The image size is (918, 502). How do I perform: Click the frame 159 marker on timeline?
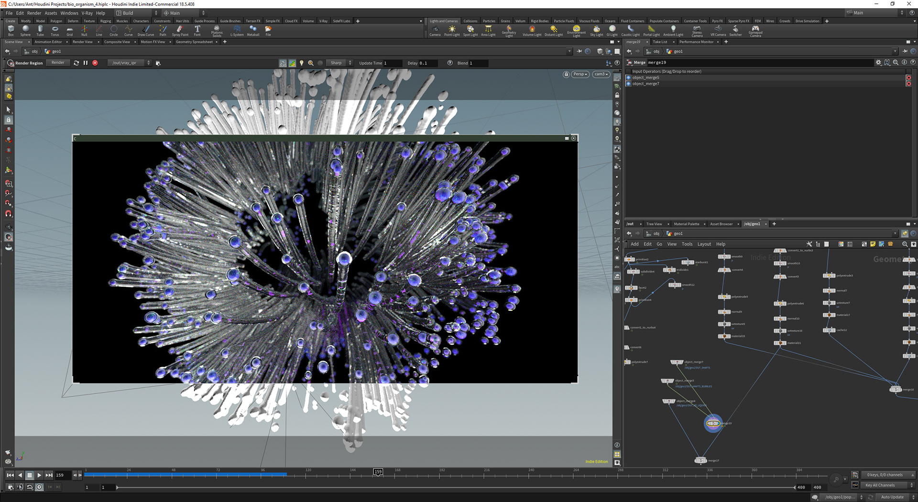click(x=378, y=472)
